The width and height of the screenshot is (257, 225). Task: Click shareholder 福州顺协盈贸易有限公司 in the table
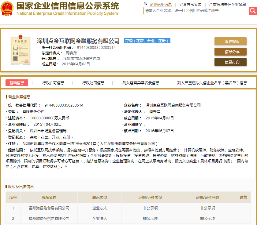click(49, 219)
